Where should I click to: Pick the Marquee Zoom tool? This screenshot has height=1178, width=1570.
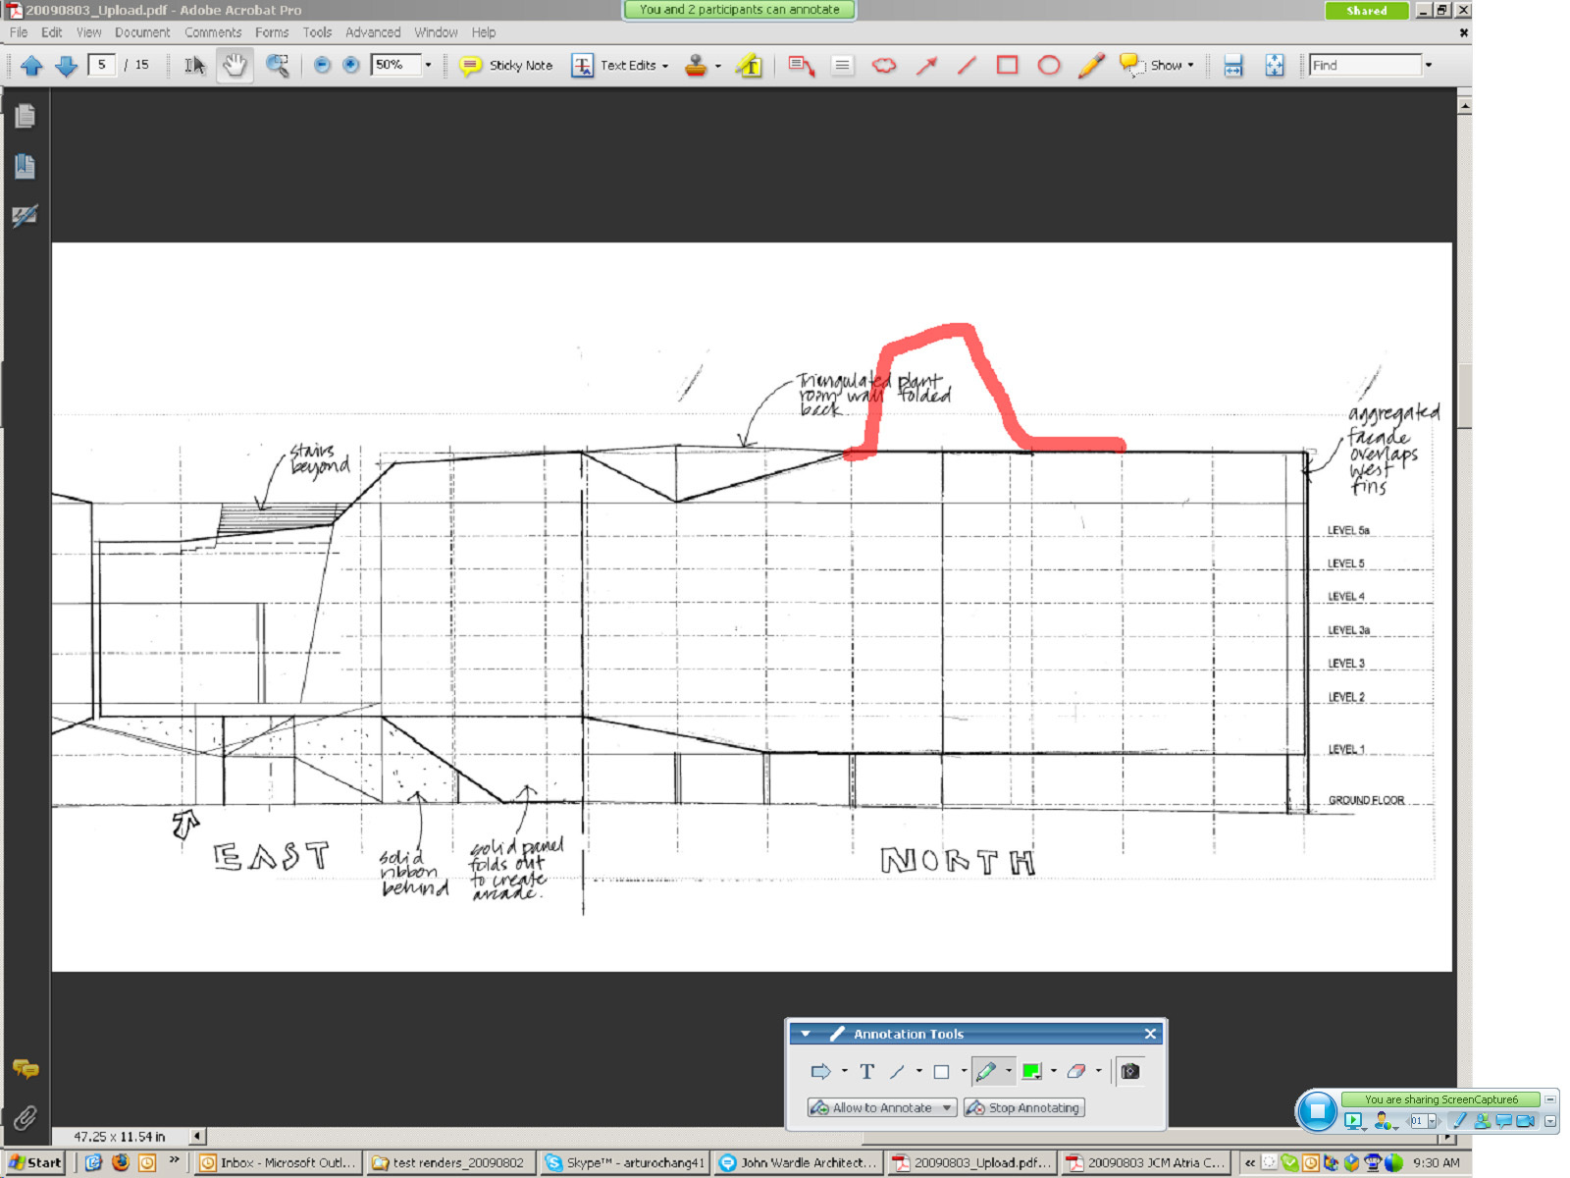(x=278, y=66)
